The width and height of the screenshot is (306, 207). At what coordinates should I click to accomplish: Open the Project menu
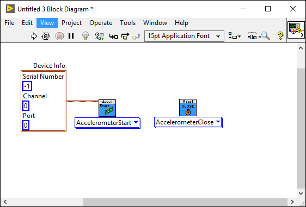click(72, 23)
